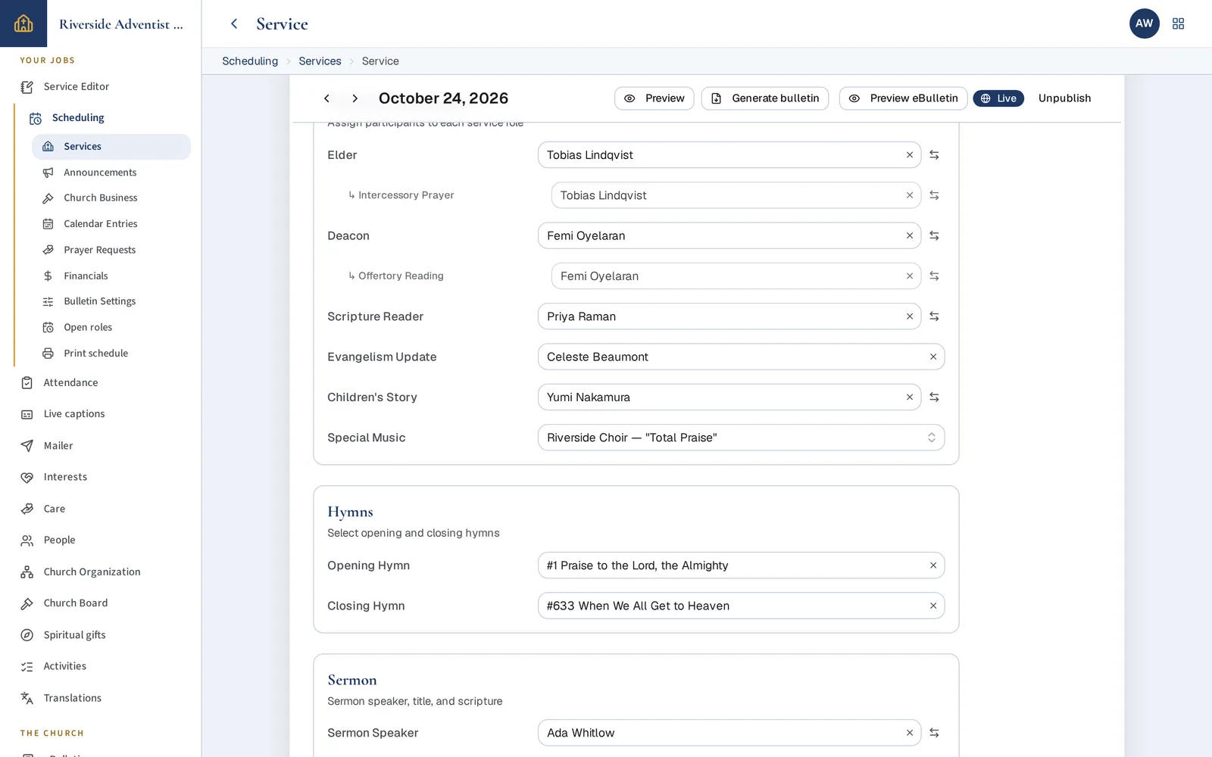This screenshot has width=1212, height=757.
Task: Click the Preview eye button
Action: click(654, 98)
